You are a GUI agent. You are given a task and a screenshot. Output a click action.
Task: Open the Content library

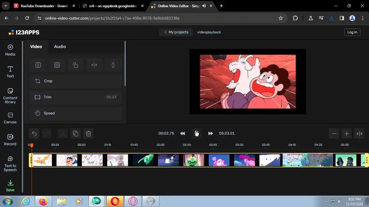tap(10, 96)
